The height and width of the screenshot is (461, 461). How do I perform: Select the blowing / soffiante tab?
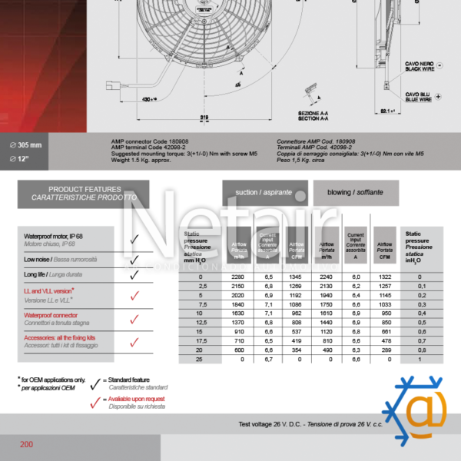point(354,193)
